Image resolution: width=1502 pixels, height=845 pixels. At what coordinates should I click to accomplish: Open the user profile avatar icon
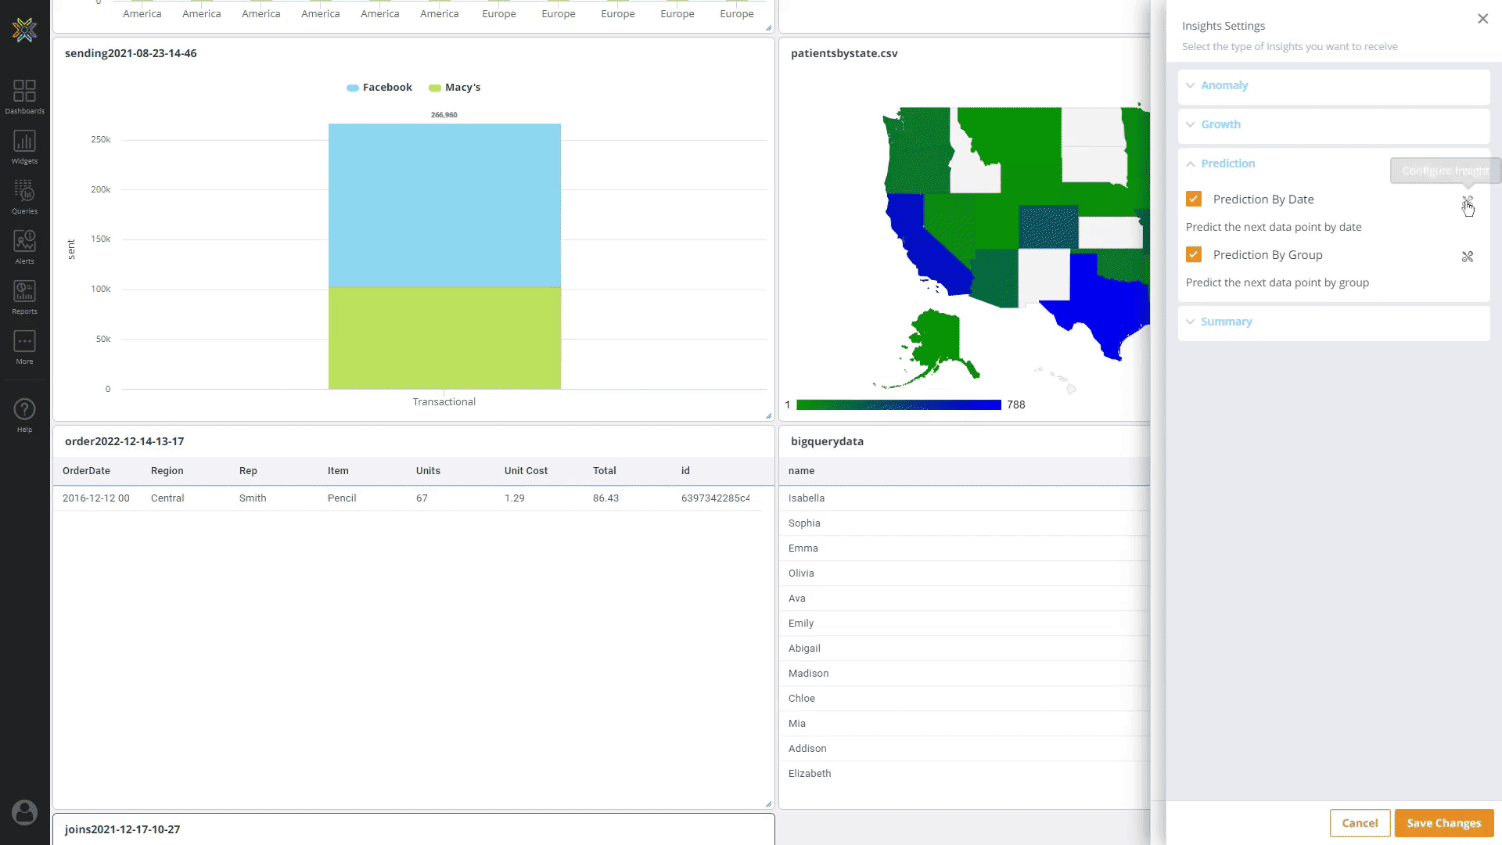[x=24, y=812]
